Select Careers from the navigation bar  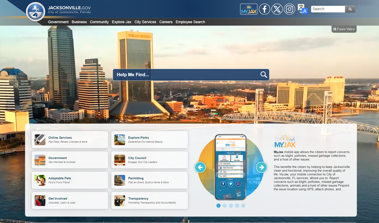click(x=166, y=22)
